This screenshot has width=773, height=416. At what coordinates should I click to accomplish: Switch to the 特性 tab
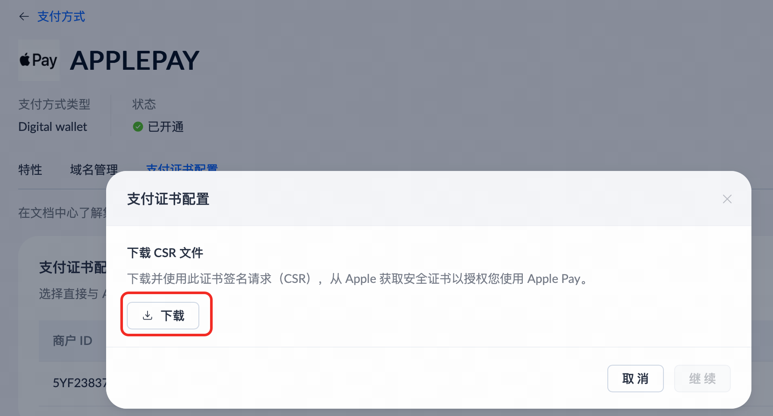(30, 170)
